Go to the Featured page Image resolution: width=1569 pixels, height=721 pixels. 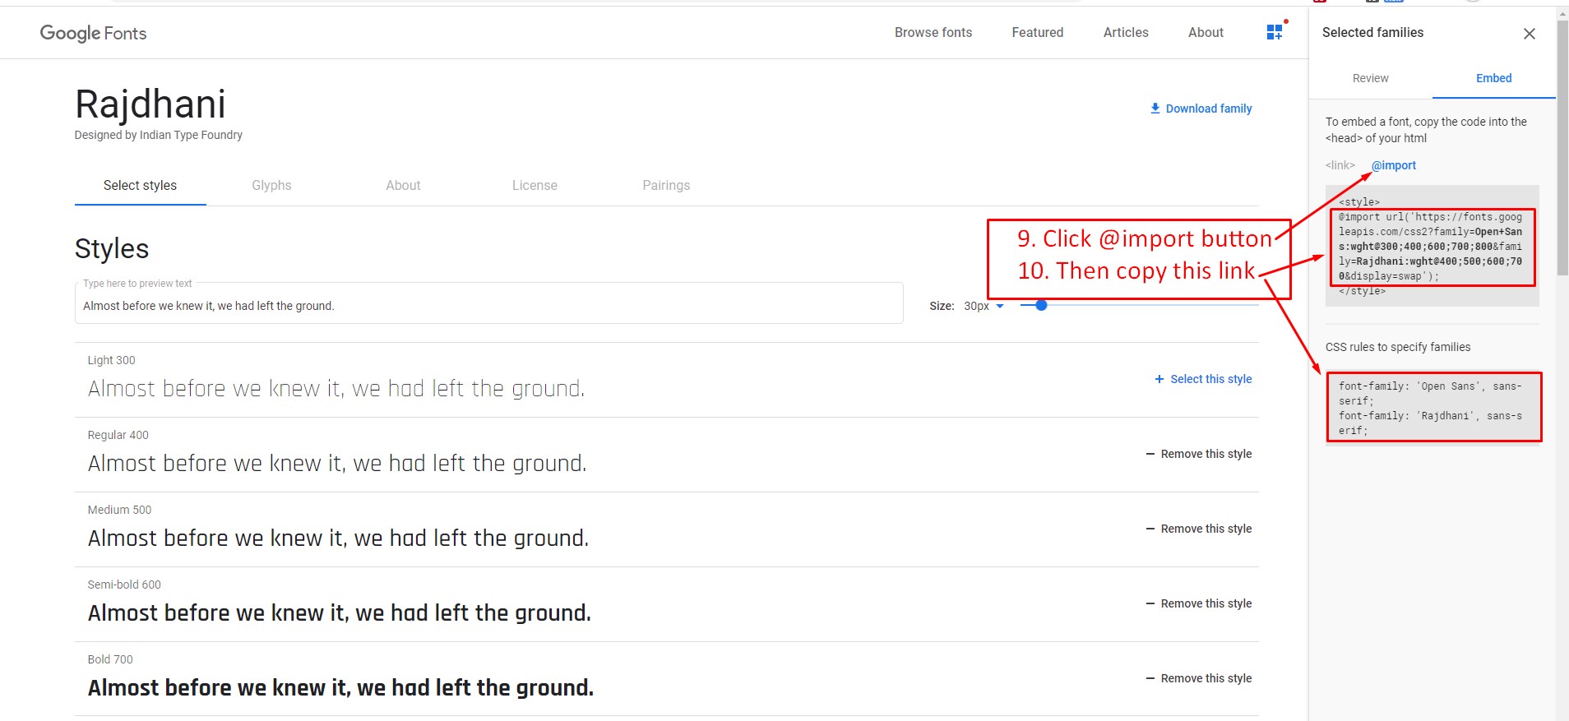point(1038,33)
